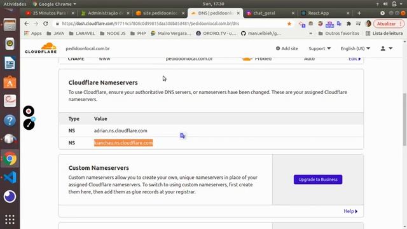Image resolution: width=407 pixels, height=229 pixels.
Task: Click the pedidoonlocal.com.br site name
Action: [88, 48]
